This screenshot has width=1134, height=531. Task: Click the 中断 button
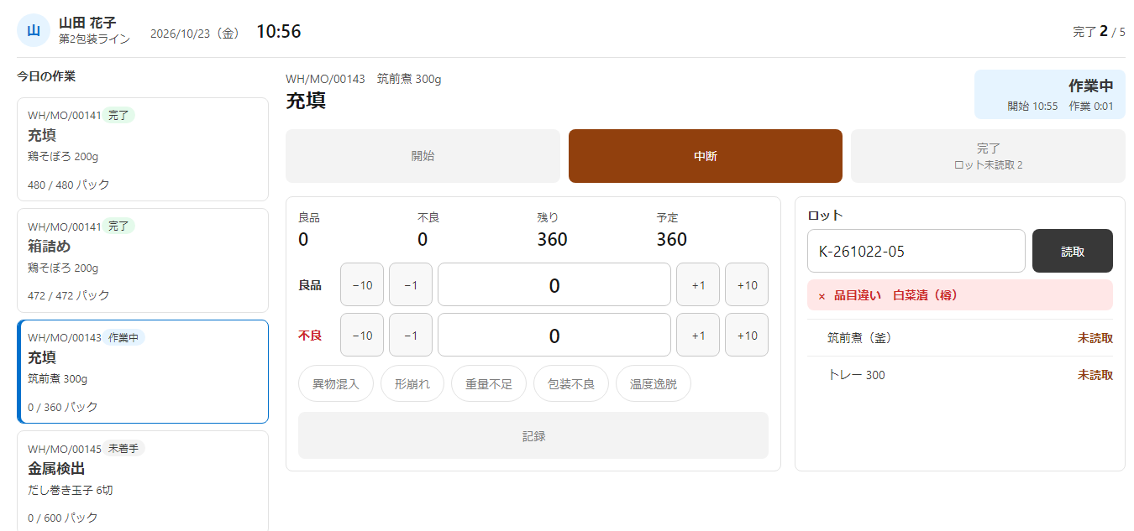coord(706,156)
